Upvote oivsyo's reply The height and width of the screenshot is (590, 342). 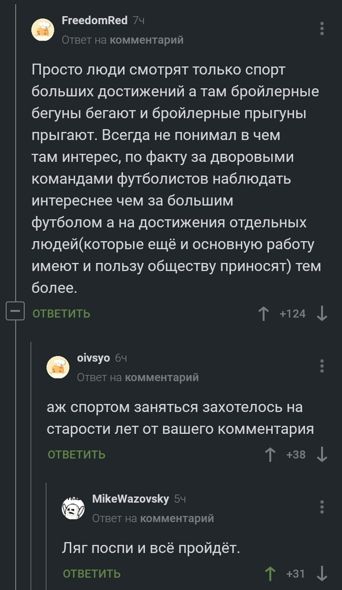pos(271,454)
